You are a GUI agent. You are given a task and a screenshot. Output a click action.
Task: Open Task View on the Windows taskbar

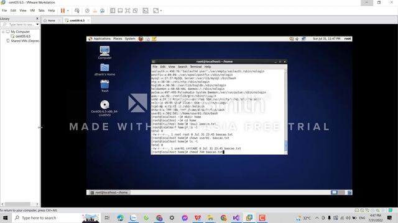click(x=107, y=217)
